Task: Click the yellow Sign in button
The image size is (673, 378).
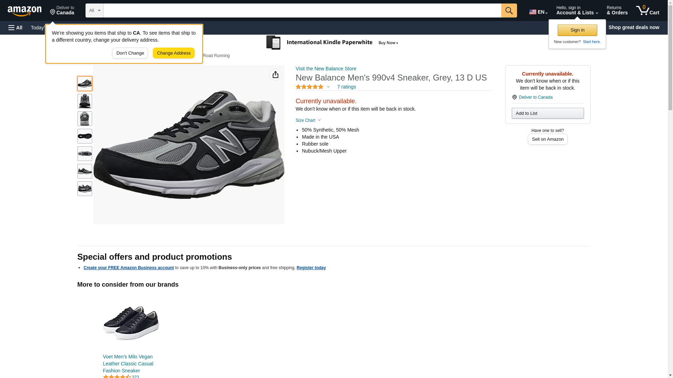Action: 577,30
